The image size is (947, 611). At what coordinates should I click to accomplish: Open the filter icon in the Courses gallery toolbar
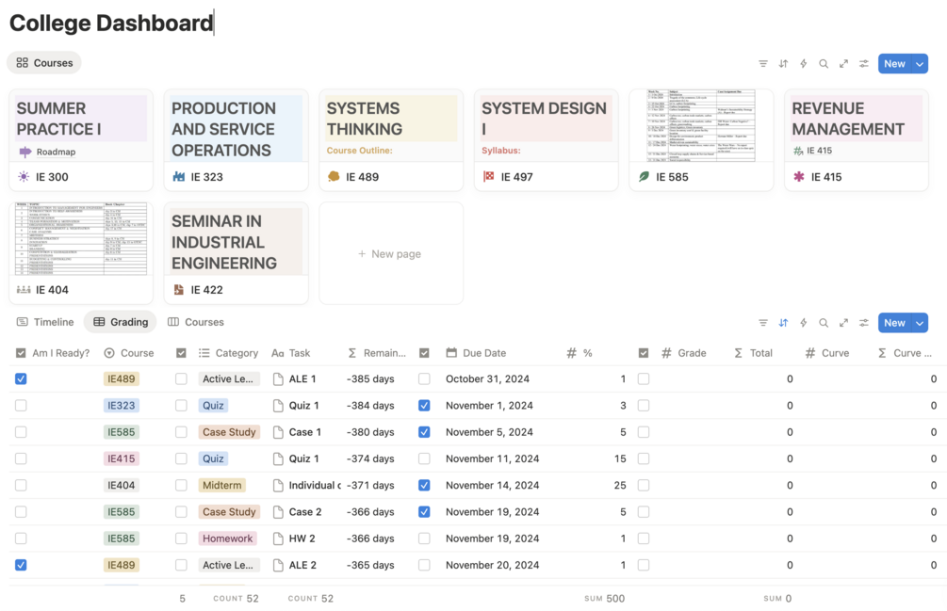click(x=763, y=64)
